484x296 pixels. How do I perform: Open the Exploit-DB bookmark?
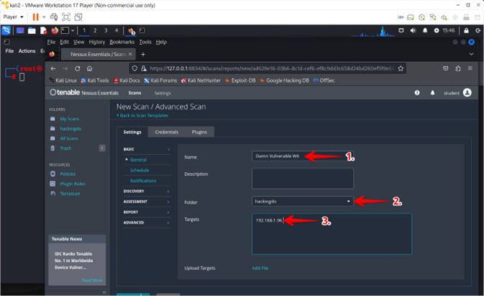[240, 81]
